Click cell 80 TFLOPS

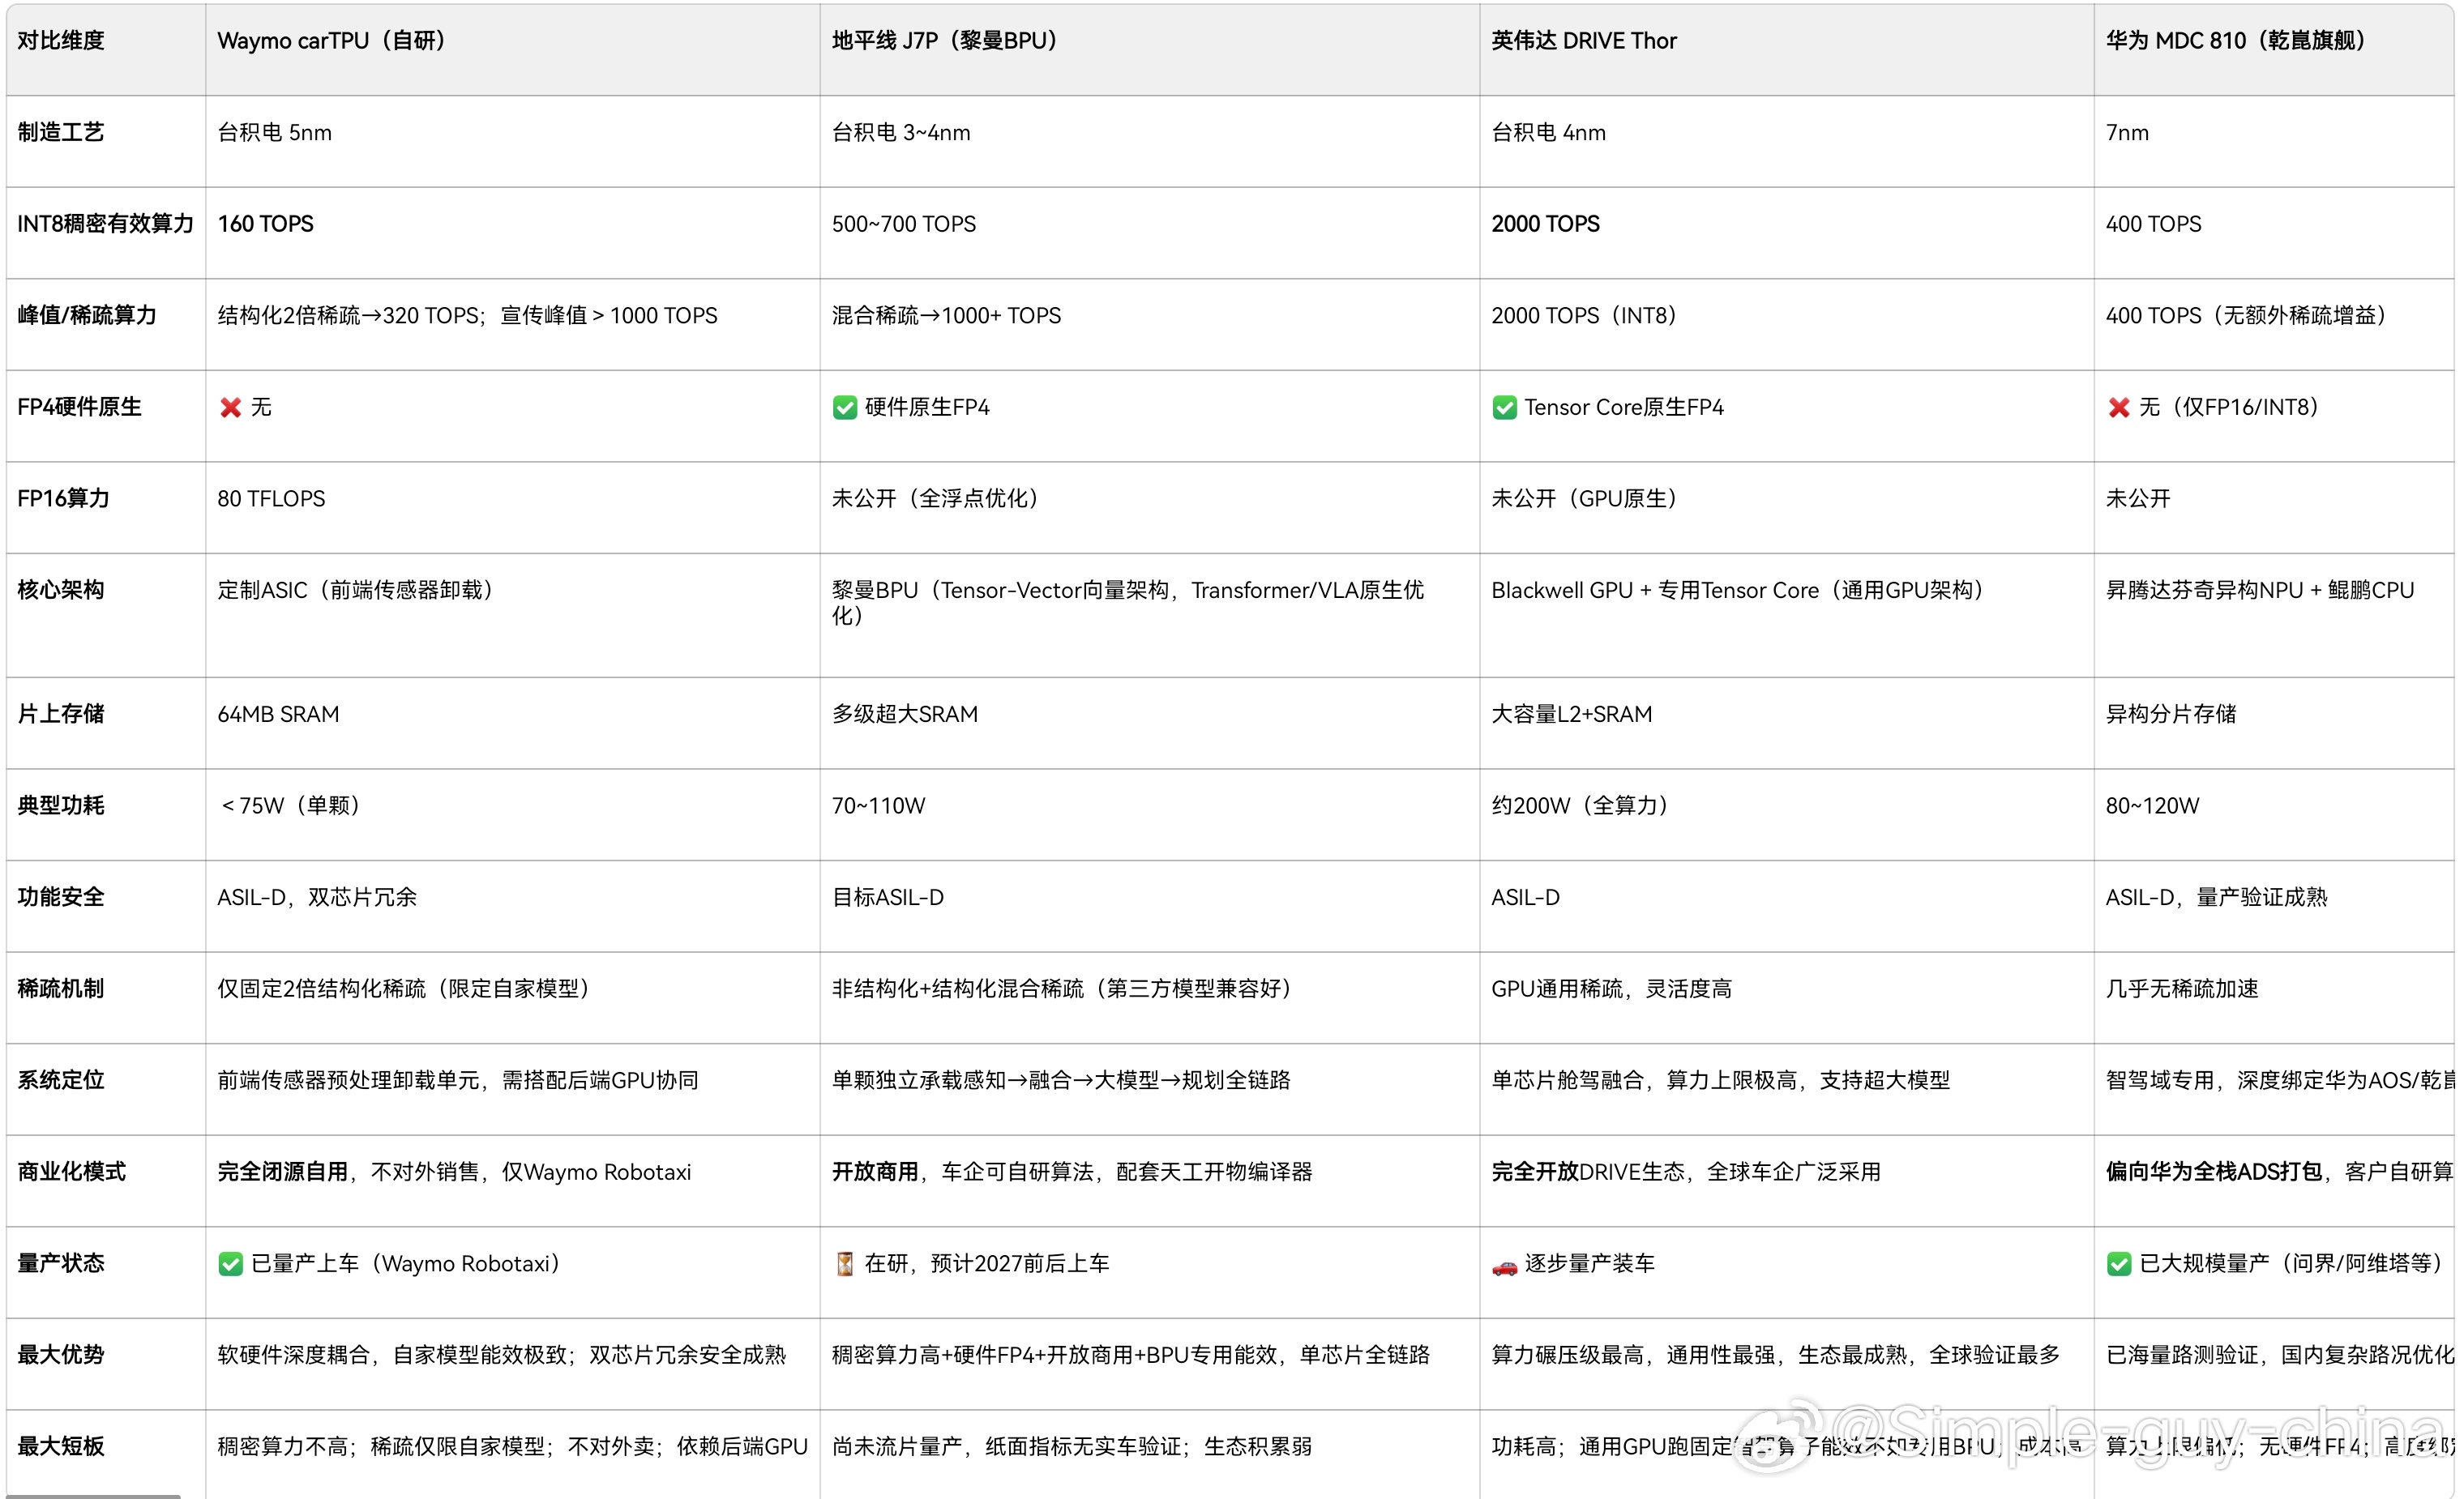point(271,499)
